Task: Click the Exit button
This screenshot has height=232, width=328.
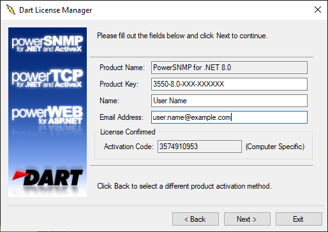Action: point(299,219)
